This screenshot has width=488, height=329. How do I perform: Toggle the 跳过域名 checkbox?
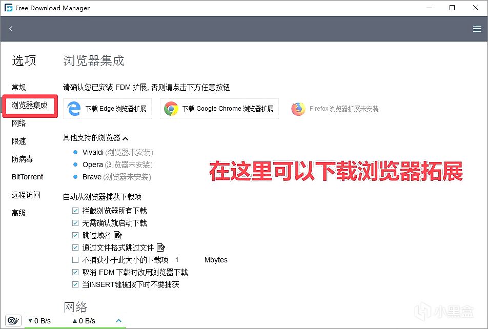click(x=75, y=235)
